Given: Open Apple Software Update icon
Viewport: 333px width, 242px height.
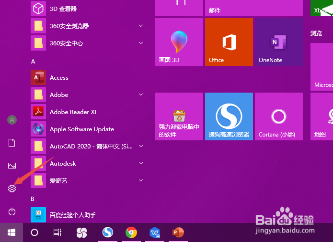Looking at the screenshot, I should click(38, 129).
